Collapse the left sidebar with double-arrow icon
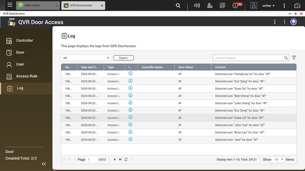Viewport: 305px width, 171px height. click(x=44, y=164)
